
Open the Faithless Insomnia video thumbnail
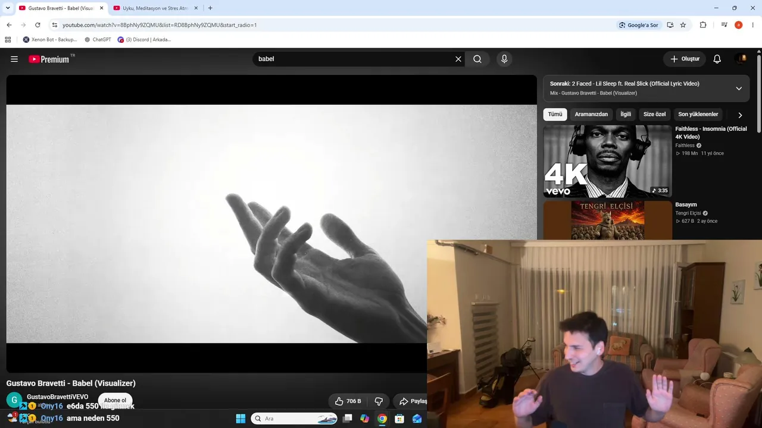tap(607, 161)
